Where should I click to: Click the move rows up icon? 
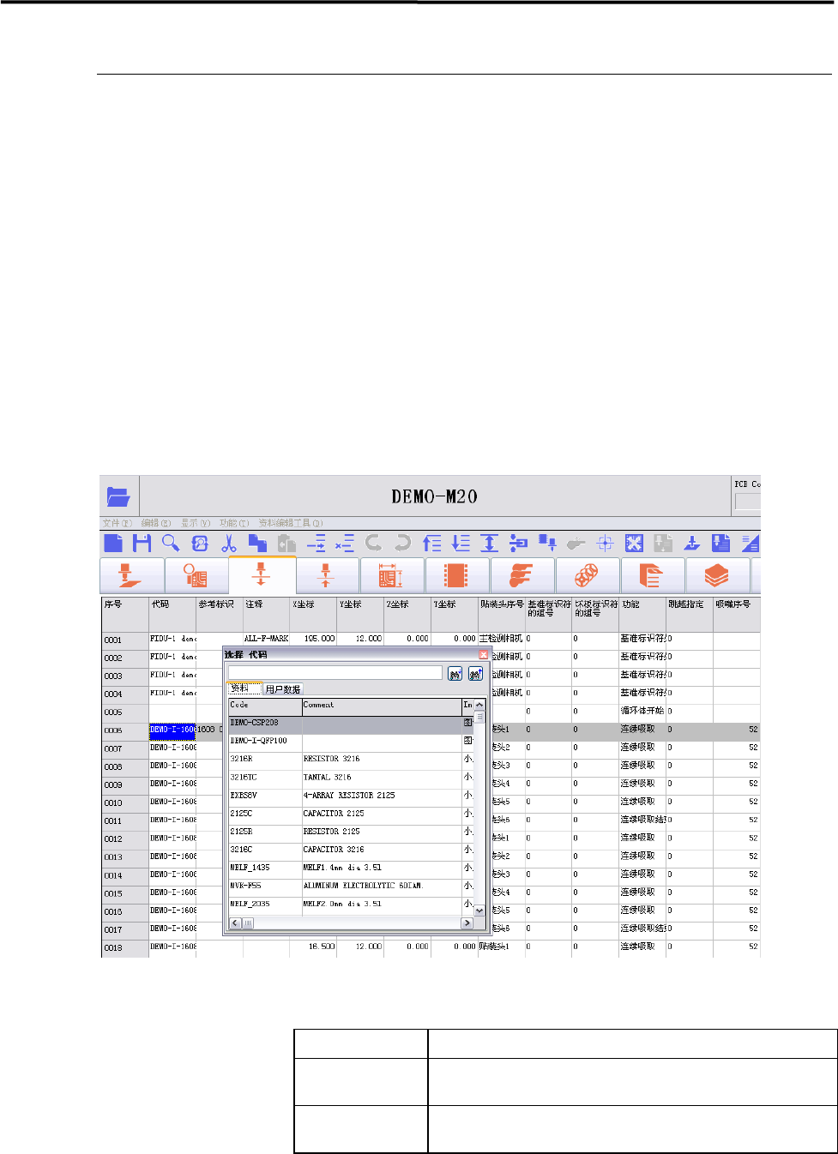[431, 543]
